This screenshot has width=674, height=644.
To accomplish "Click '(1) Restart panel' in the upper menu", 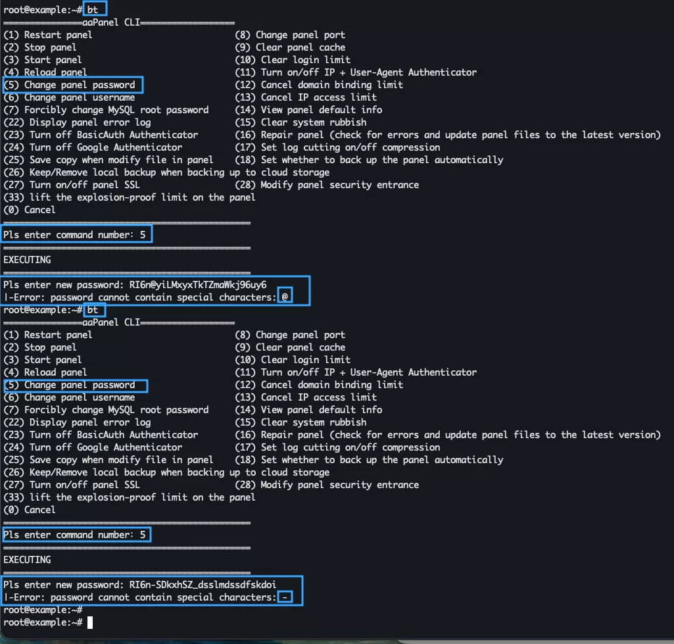I will pyautogui.click(x=48, y=35).
